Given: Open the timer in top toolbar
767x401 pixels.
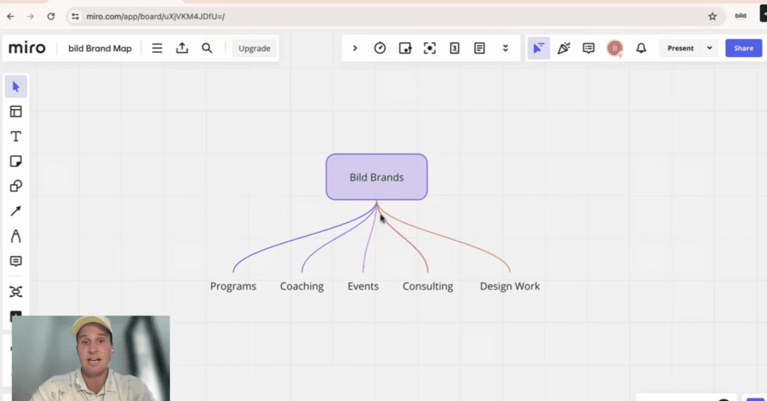Looking at the screenshot, I should point(380,48).
